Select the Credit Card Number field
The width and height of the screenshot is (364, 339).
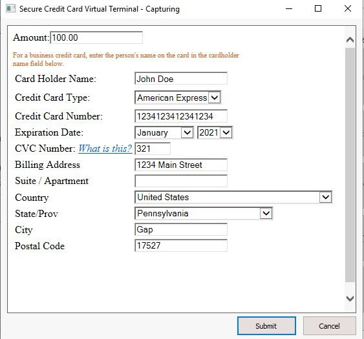coord(181,116)
